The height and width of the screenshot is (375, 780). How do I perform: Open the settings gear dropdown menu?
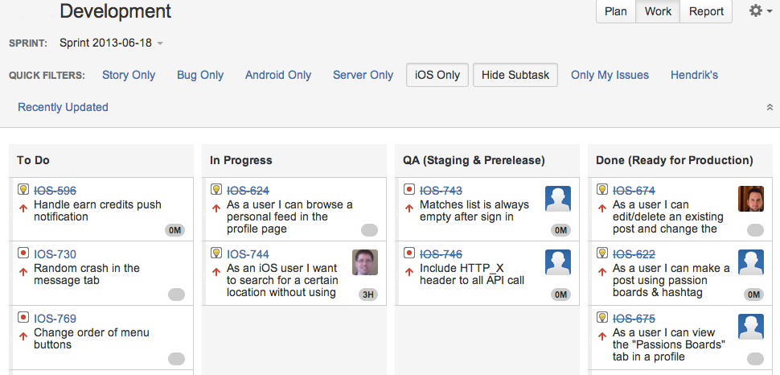pyautogui.click(x=760, y=11)
